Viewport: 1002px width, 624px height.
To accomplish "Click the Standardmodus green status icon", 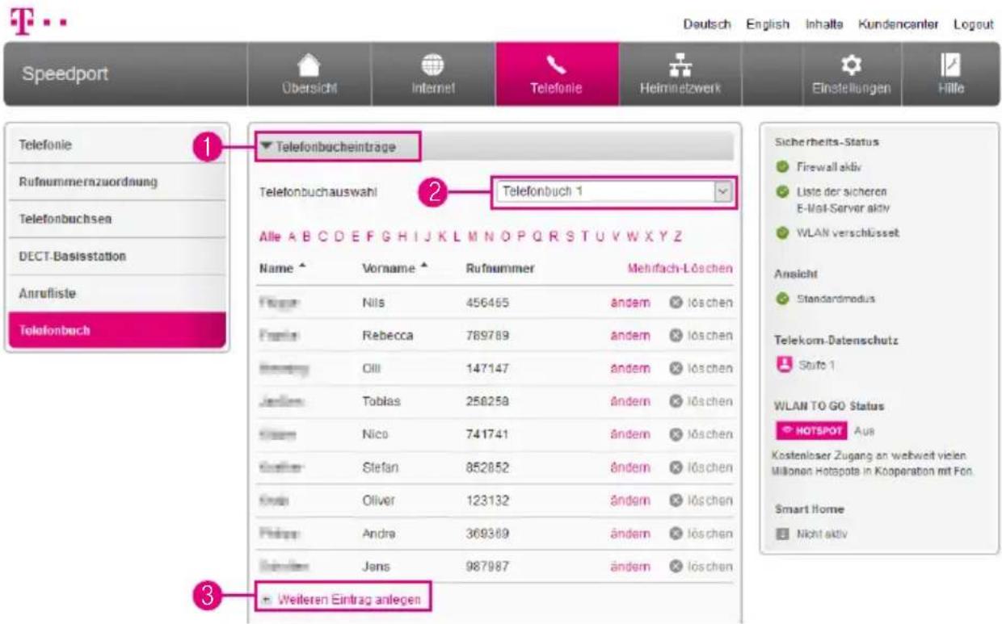I will click(x=781, y=299).
